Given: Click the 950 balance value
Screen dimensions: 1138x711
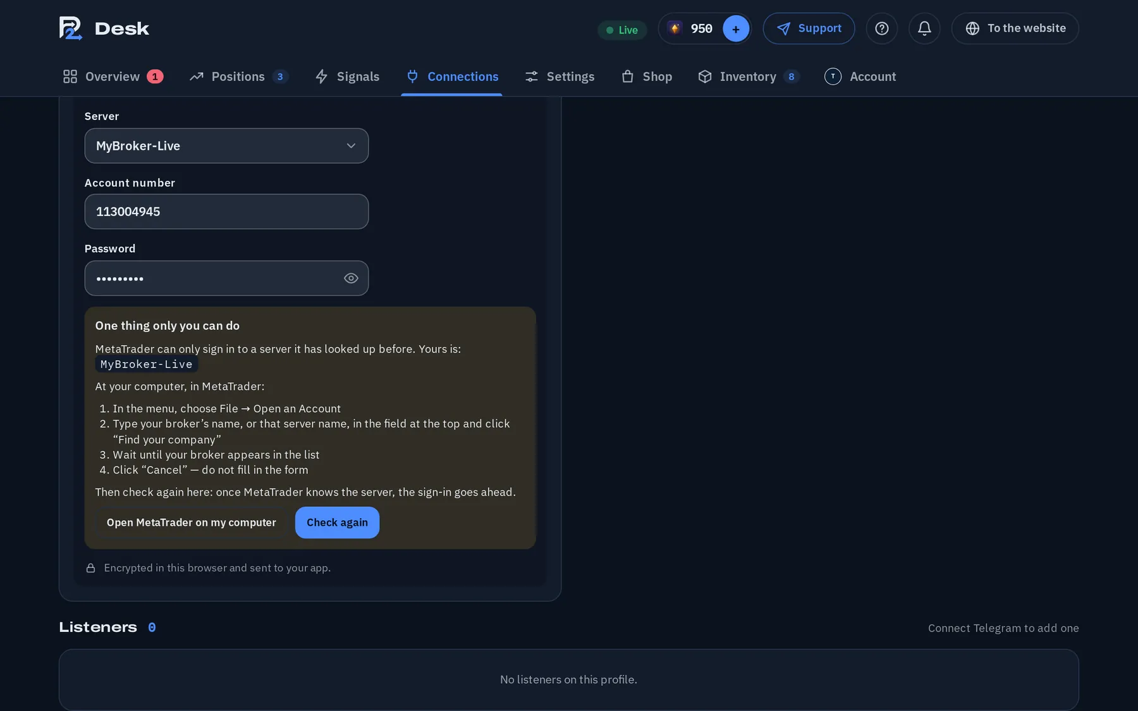Looking at the screenshot, I should click(701, 29).
